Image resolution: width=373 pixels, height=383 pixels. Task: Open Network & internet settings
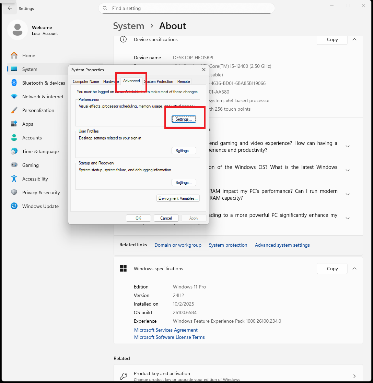point(43,97)
